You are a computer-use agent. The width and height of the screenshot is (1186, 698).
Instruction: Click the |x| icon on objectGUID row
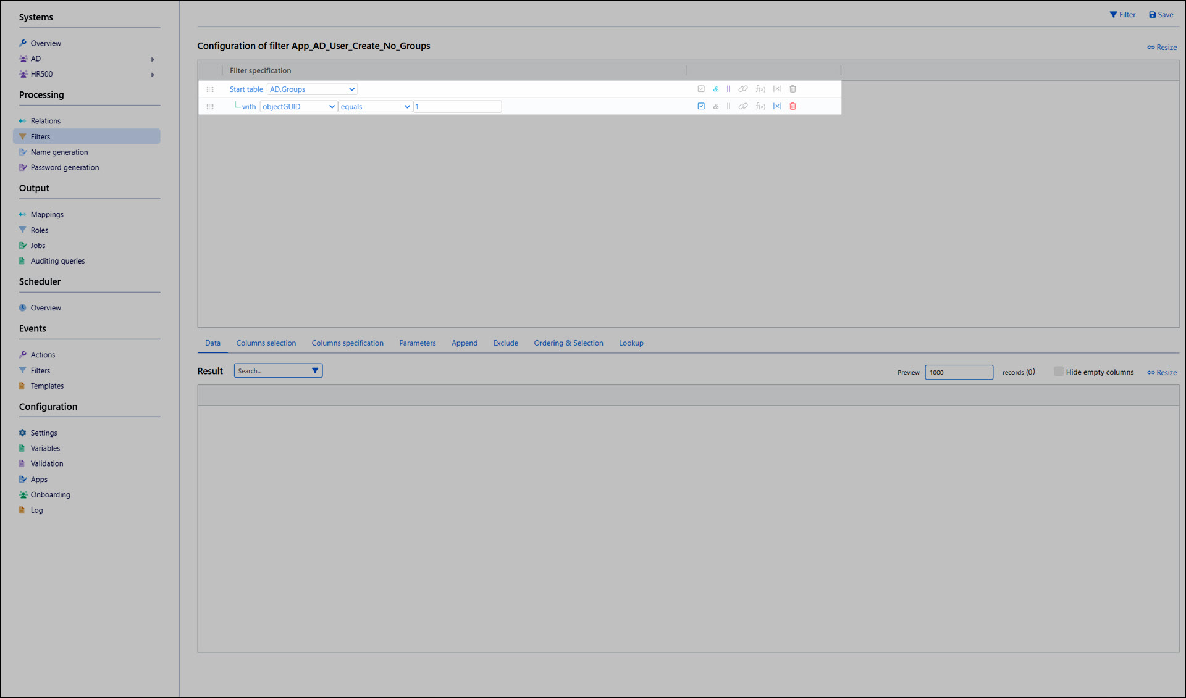tap(777, 107)
